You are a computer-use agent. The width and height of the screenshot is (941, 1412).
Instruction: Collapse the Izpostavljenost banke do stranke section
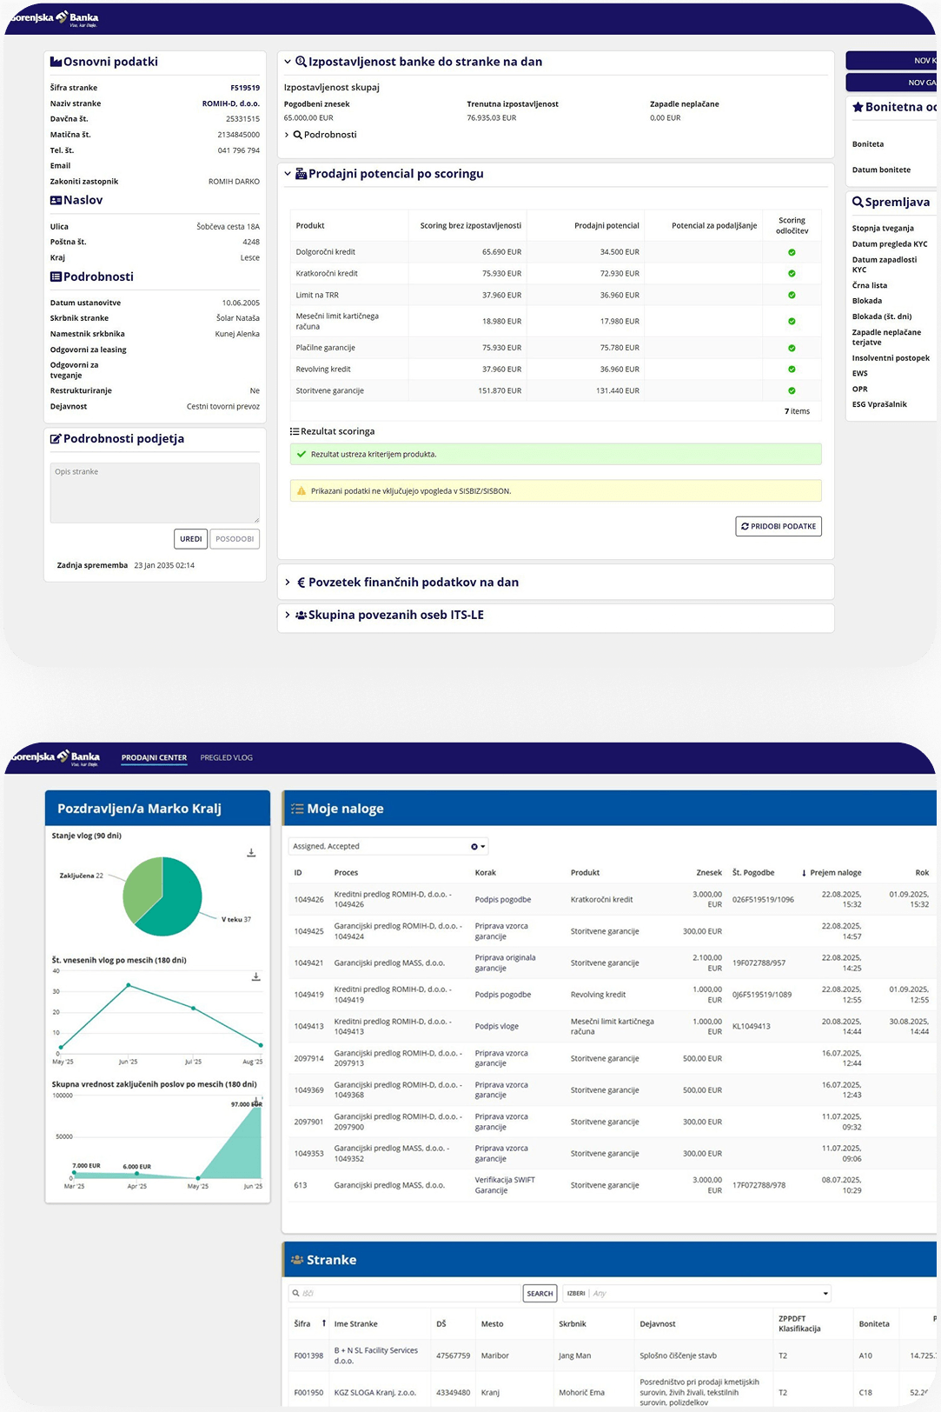tap(288, 62)
